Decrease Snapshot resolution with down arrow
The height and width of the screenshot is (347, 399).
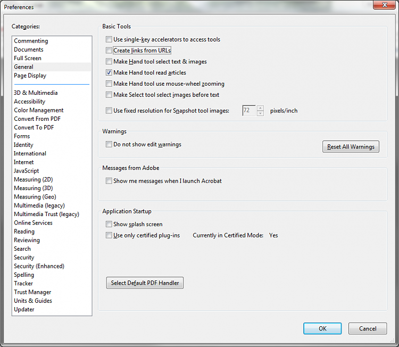tap(260, 113)
